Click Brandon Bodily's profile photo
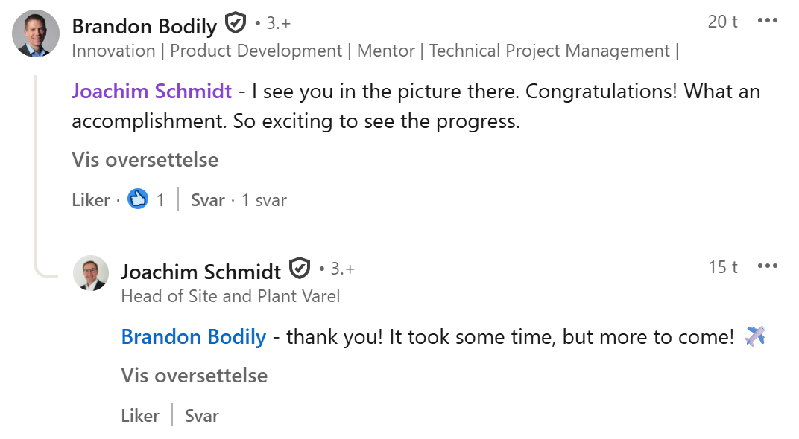 [x=36, y=33]
